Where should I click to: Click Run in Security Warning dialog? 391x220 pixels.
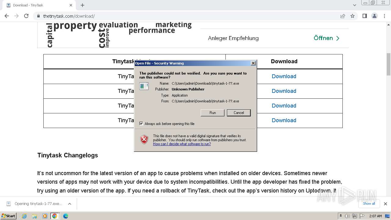pyautogui.click(x=213, y=113)
